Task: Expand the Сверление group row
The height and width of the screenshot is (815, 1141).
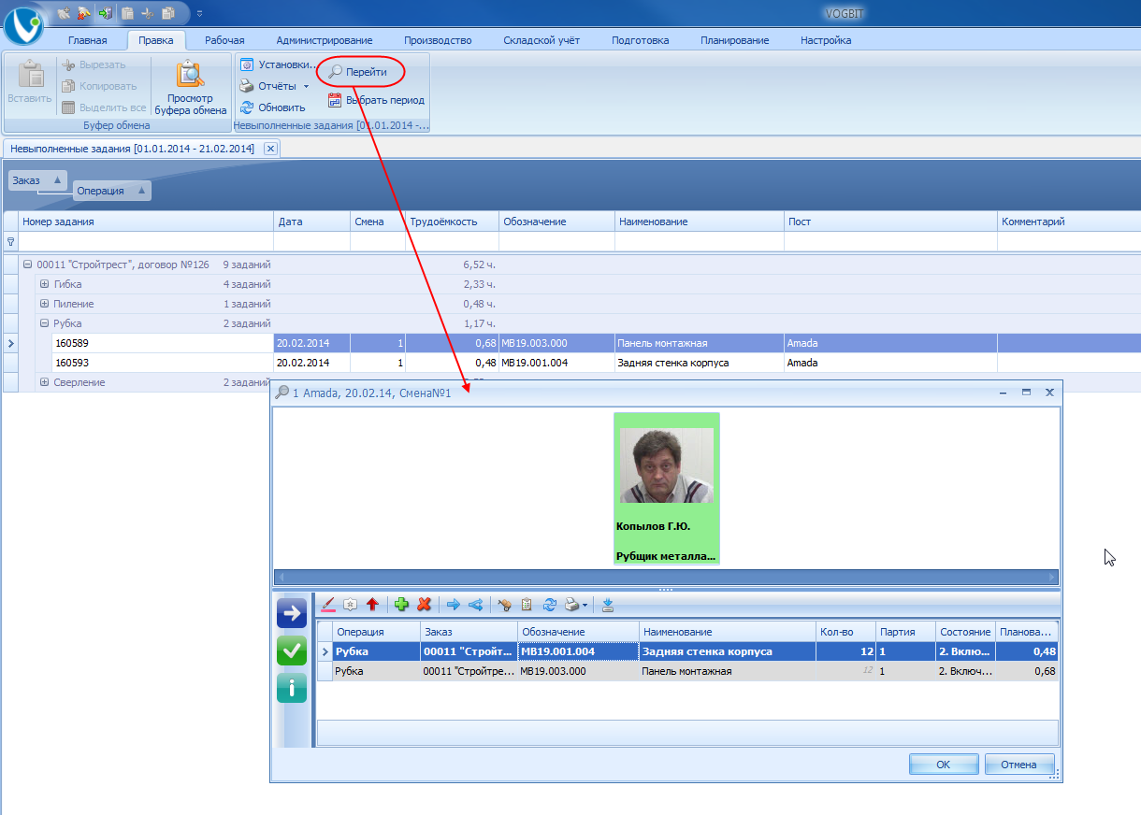Action: coord(45,382)
